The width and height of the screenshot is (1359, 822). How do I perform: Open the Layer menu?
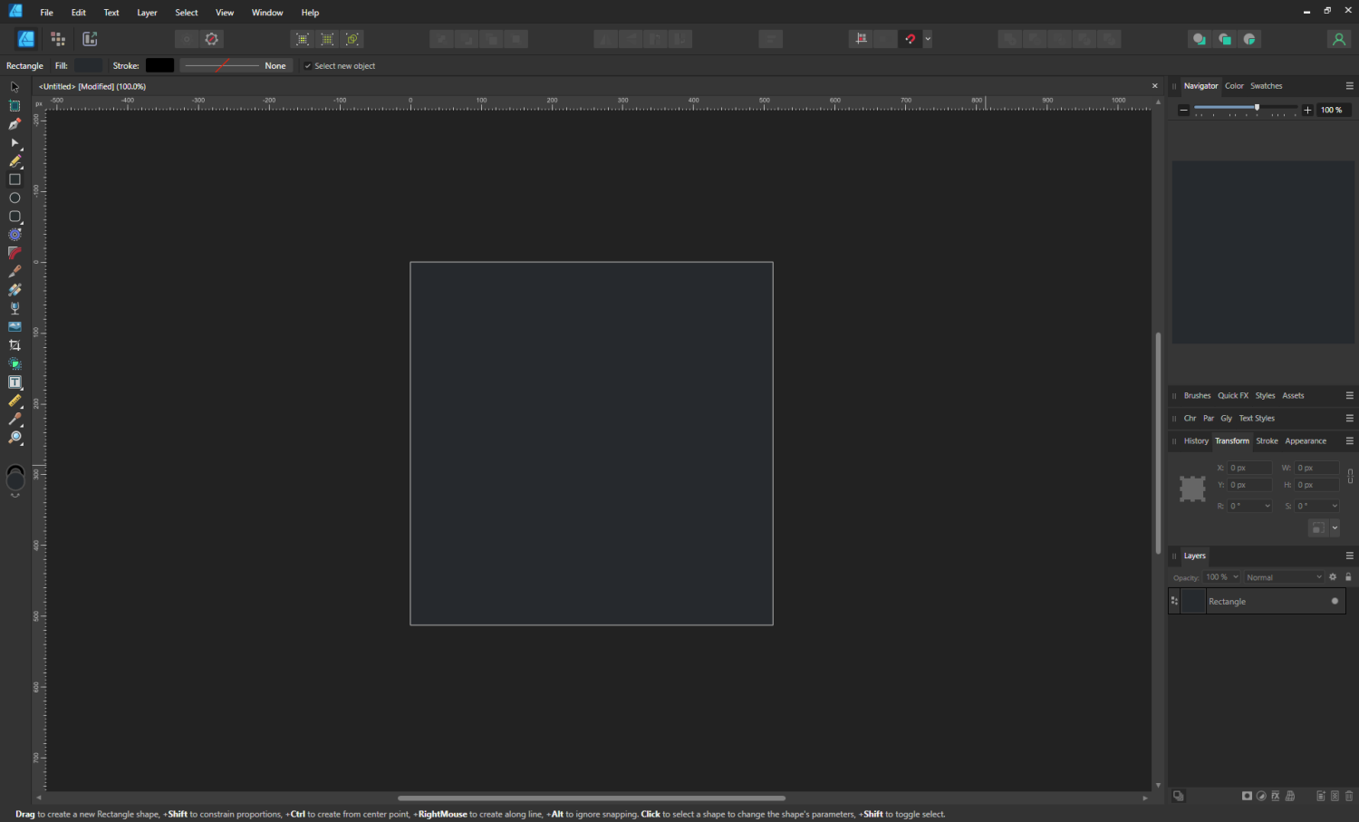147,12
